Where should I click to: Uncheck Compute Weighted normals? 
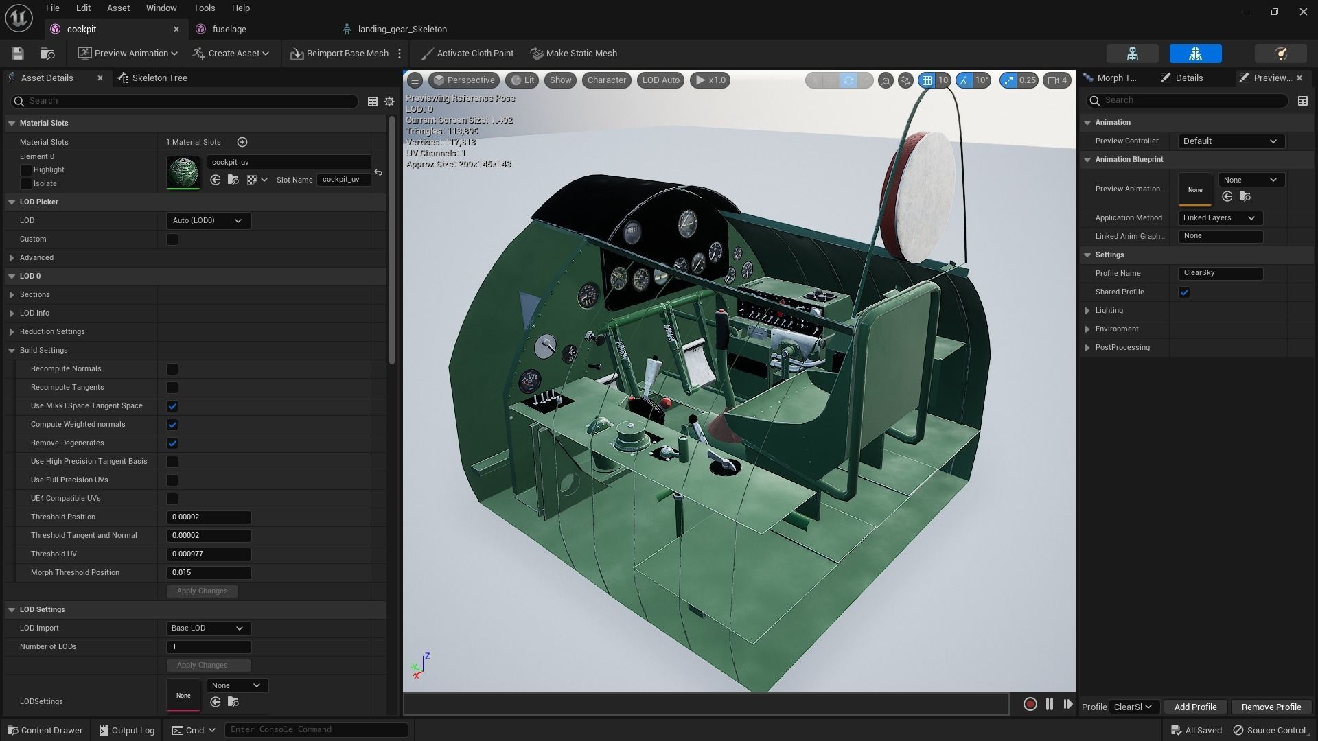(x=172, y=425)
